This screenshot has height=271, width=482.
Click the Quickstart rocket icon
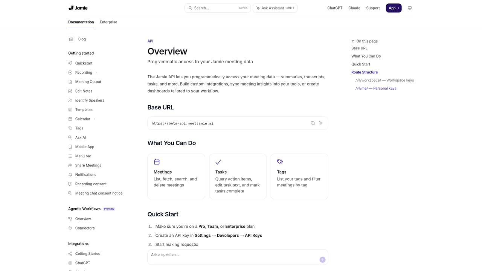70,63
